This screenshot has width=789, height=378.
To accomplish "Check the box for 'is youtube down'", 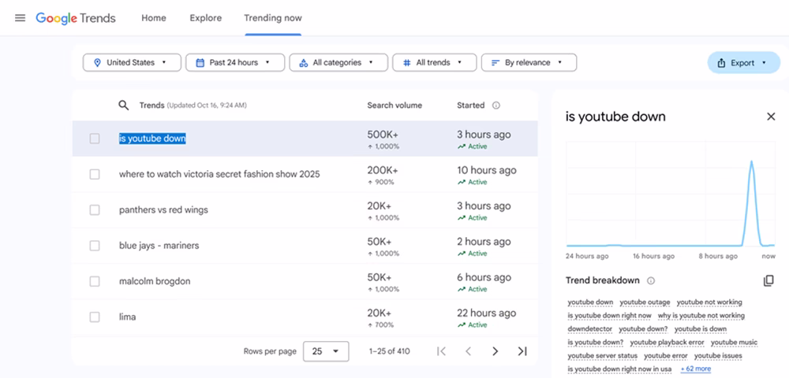I will click(95, 139).
